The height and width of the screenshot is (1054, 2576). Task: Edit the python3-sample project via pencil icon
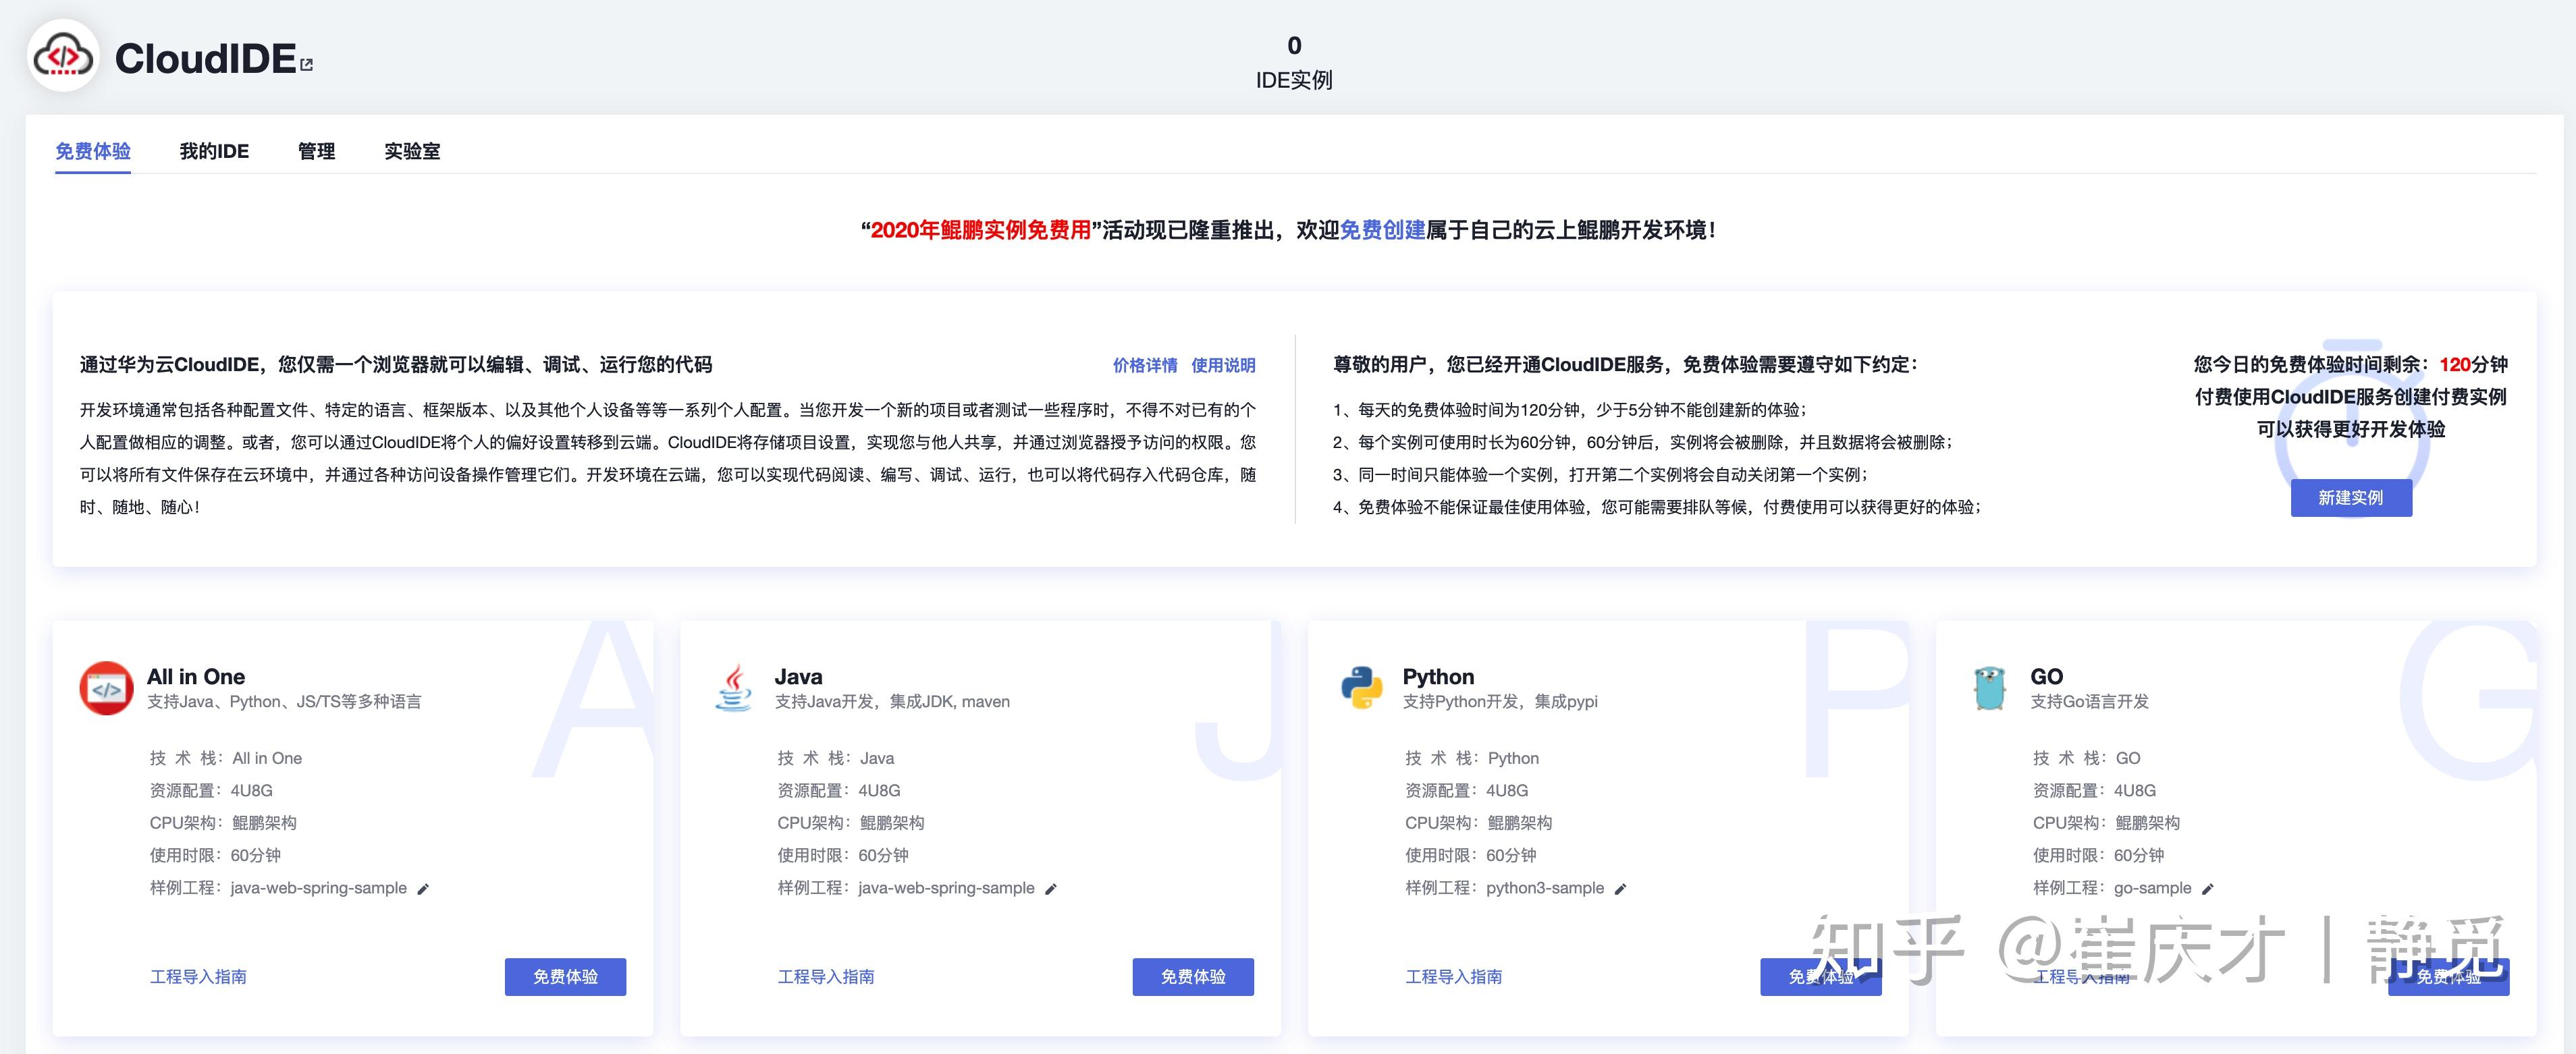point(1622,888)
